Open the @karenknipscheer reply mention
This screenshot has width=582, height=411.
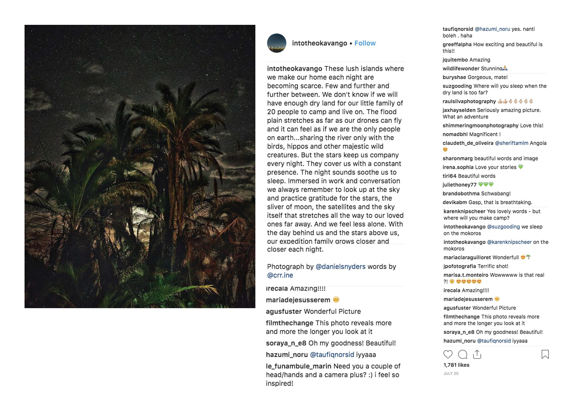point(509,242)
